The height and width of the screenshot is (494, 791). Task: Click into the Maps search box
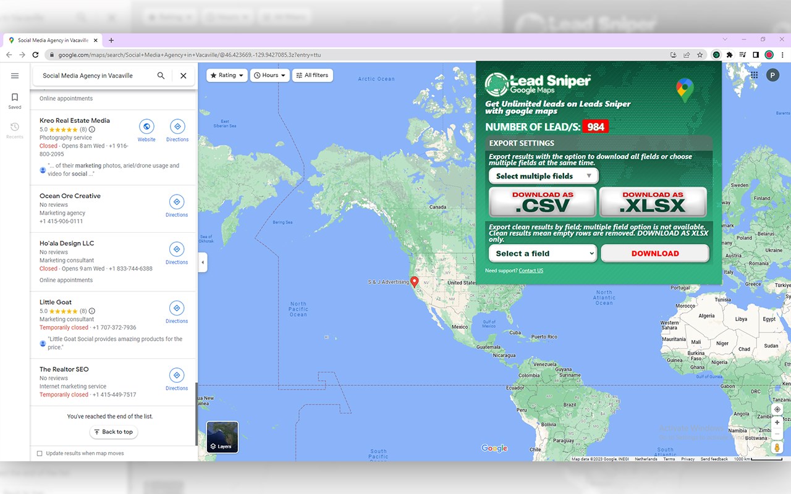pos(96,76)
